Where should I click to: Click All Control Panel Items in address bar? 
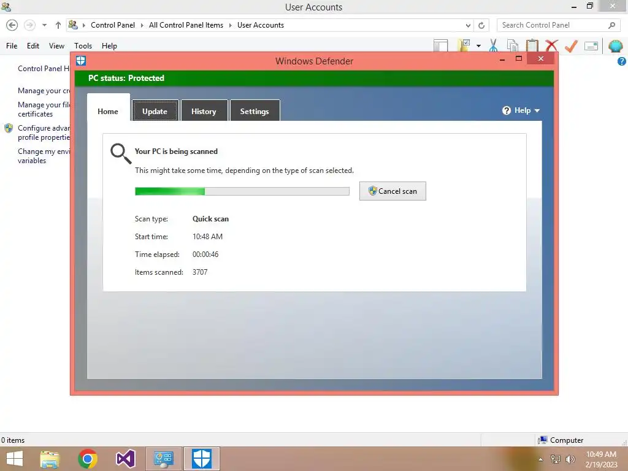(x=186, y=25)
